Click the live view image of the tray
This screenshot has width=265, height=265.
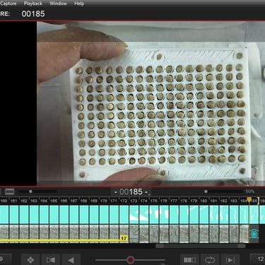tap(151, 103)
